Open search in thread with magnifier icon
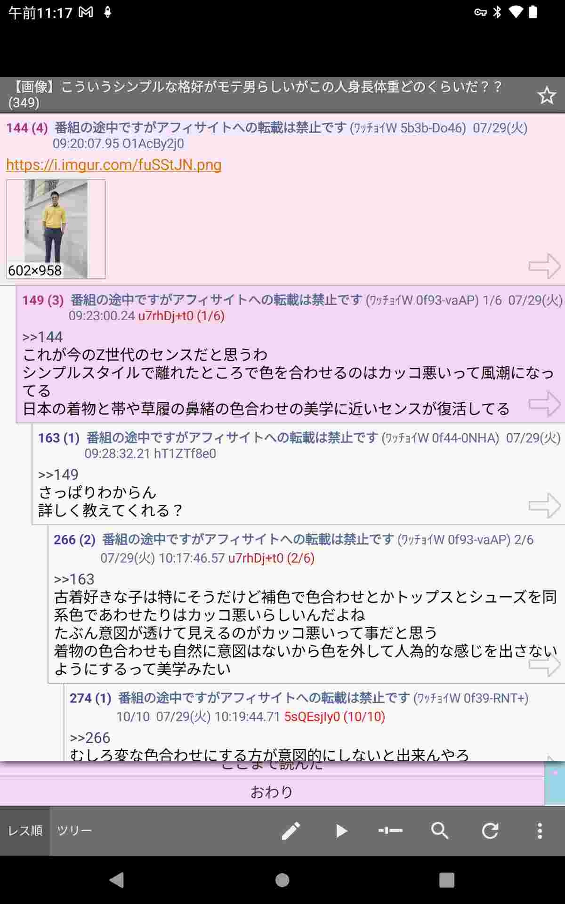The image size is (565, 904). 440,831
